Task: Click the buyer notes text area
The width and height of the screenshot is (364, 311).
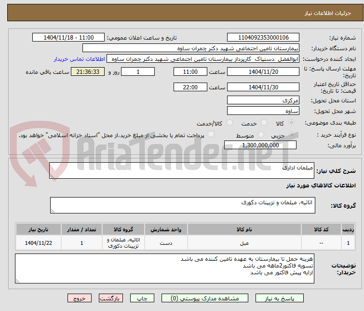Action: point(164,269)
